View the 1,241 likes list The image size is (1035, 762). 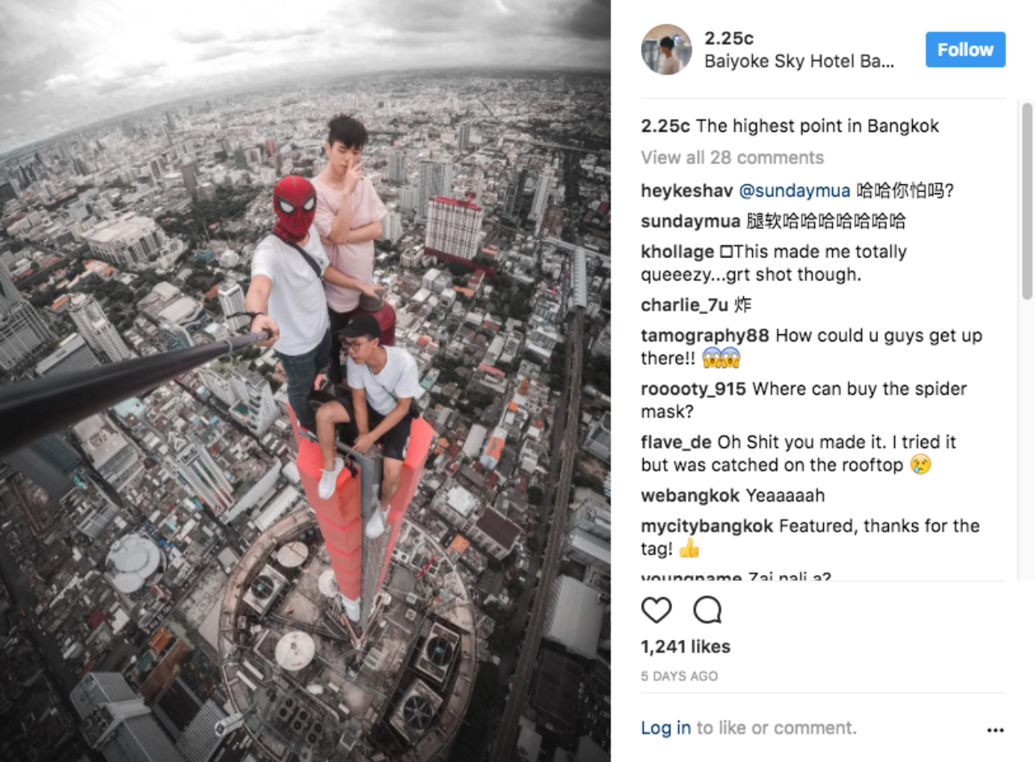point(686,646)
